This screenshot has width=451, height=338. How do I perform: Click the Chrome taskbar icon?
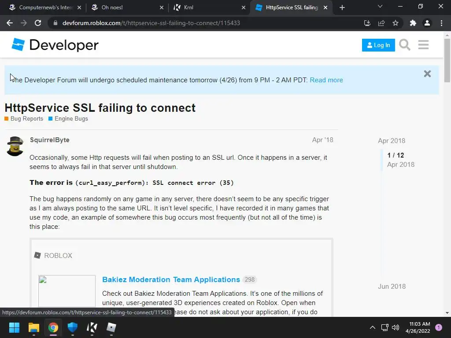(53, 327)
